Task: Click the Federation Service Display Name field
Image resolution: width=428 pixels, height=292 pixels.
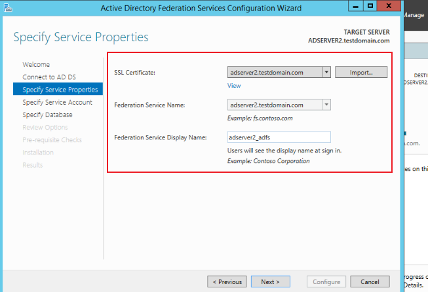Action: [x=279, y=137]
